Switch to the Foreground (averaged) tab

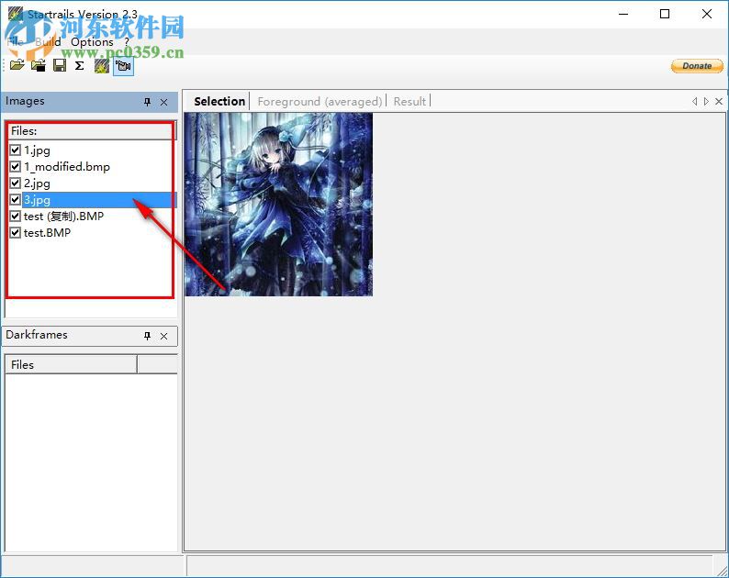click(320, 101)
